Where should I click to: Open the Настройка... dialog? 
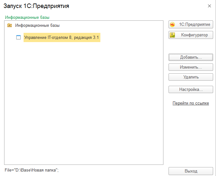[191, 90]
